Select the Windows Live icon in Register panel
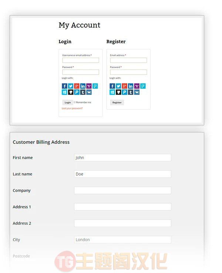The height and width of the screenshot is (273, 222). click(x=112, y=92)
